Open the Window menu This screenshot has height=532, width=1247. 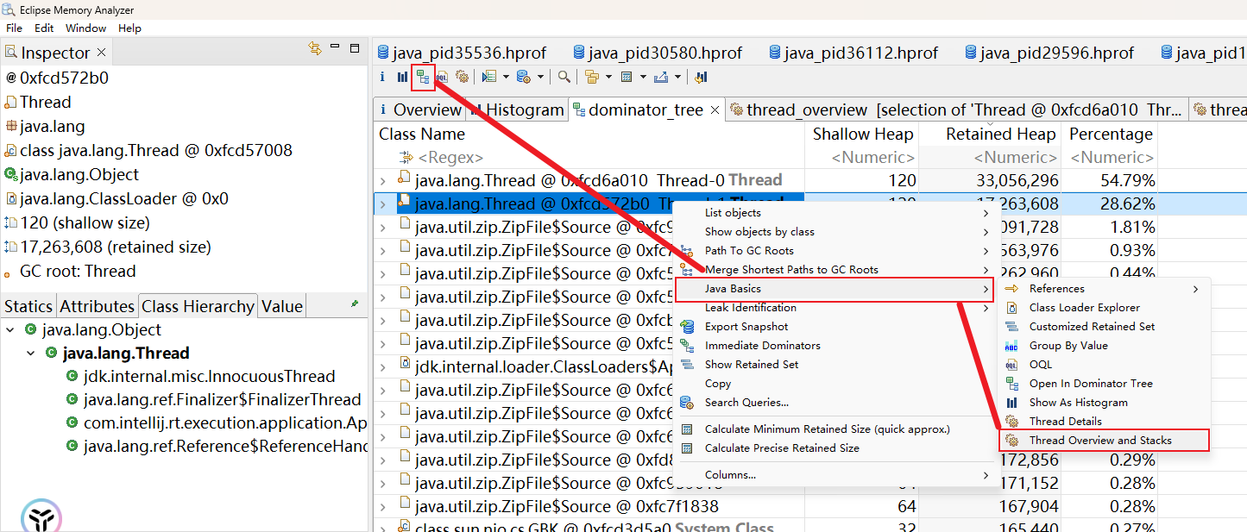point(85,28)
